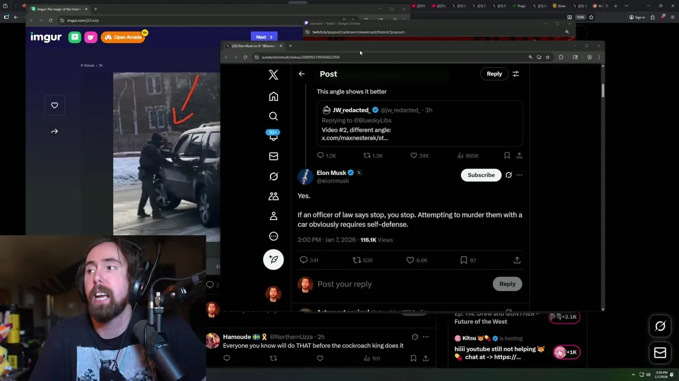Go back with the Post header arrow

click(301, 74)
